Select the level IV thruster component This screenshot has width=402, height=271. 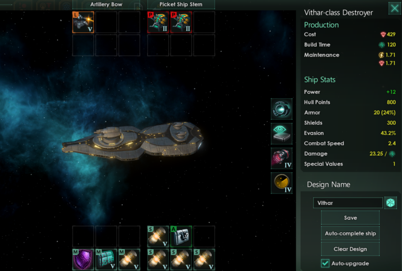(281, 158)
